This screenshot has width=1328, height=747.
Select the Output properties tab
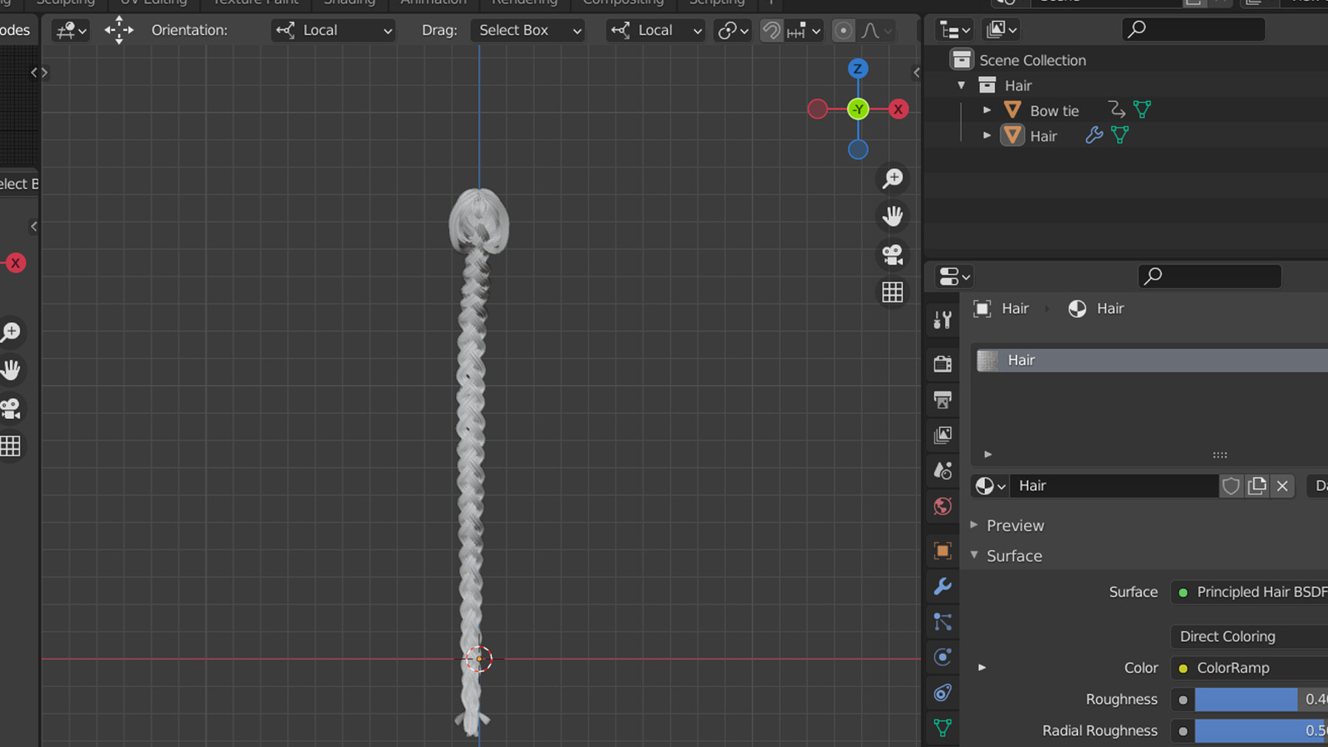pos(942,400)
